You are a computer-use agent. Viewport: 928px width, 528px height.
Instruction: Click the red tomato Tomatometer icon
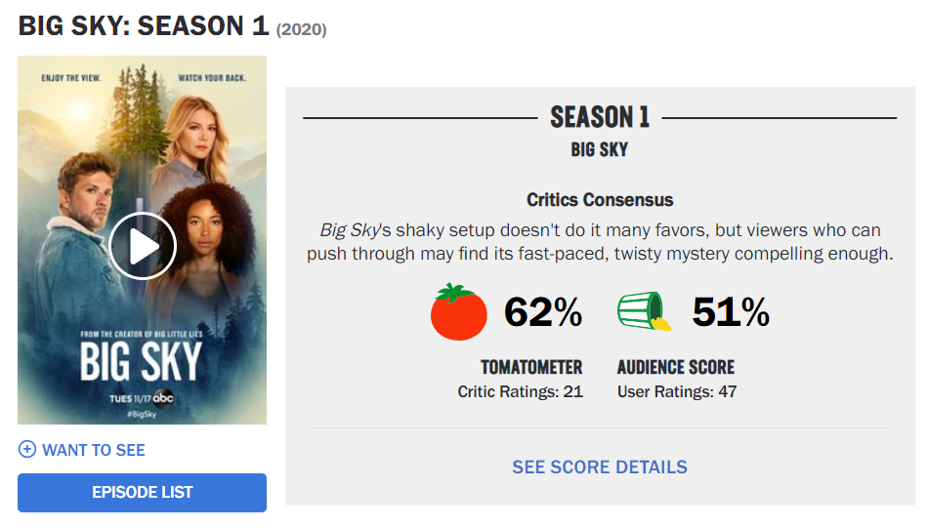[459, 312]
